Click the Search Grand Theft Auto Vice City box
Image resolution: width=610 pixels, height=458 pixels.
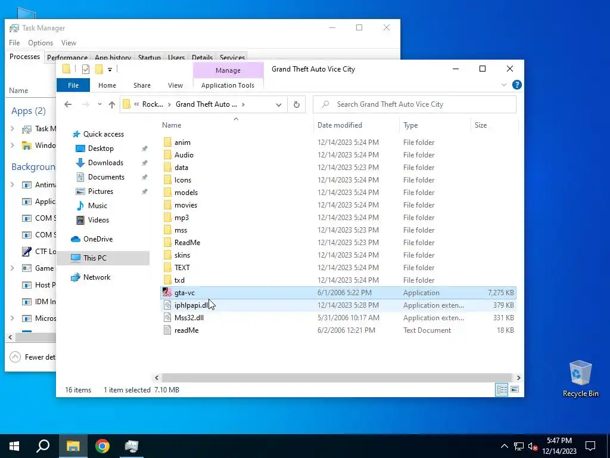pos(415,104)
